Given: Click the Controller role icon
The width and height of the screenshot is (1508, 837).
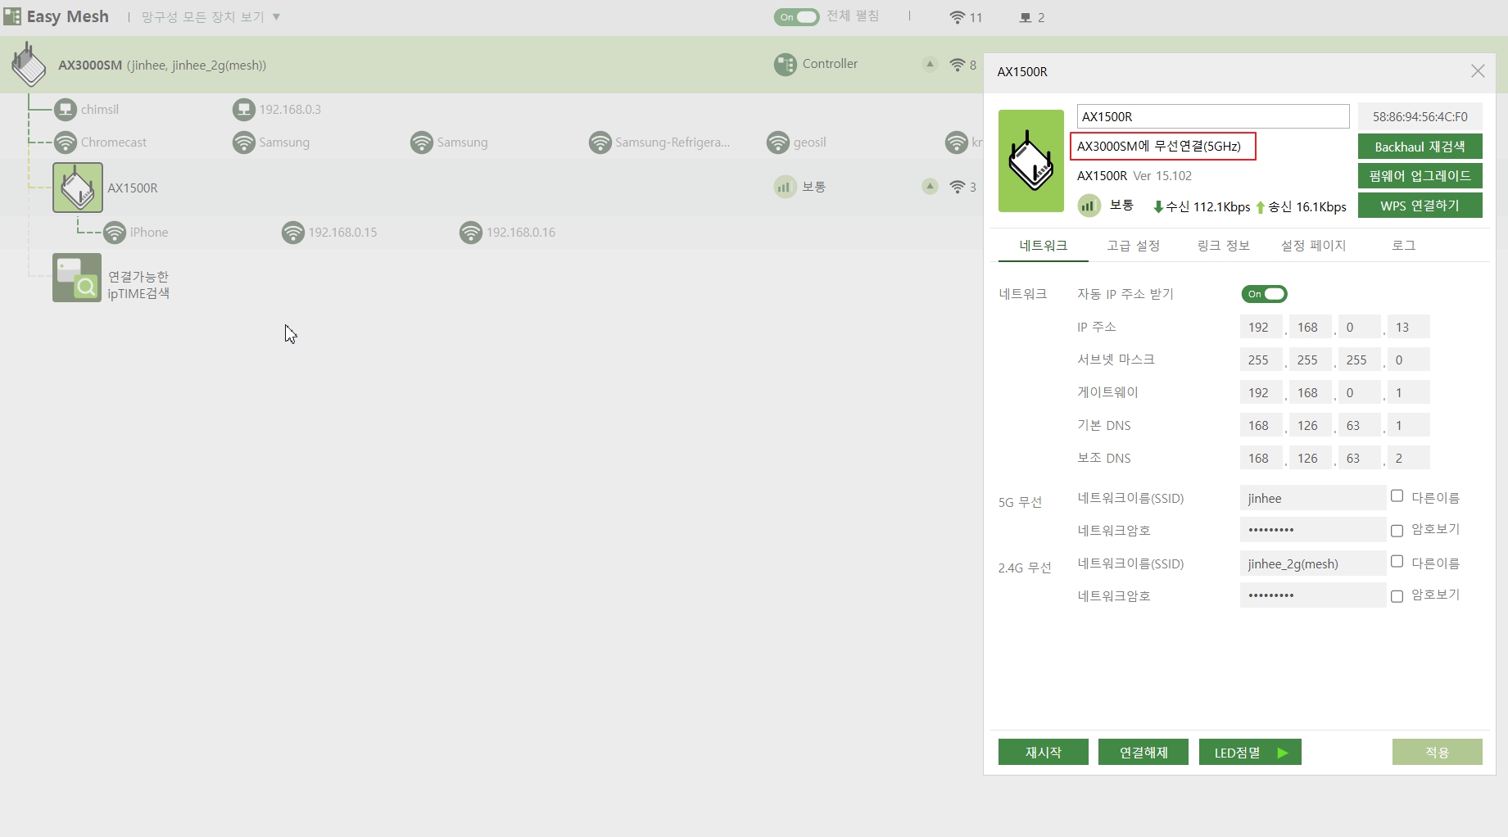Looking at the screenshot, I should [x=786, y=64].
